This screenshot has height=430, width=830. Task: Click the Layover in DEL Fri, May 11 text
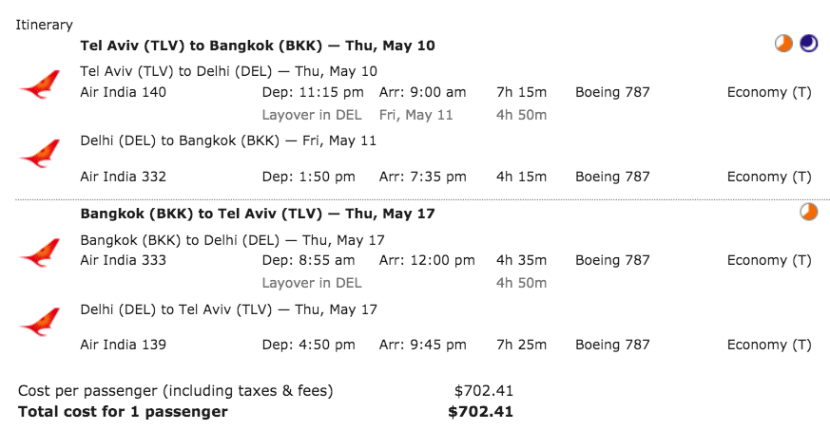coord(357,115)
